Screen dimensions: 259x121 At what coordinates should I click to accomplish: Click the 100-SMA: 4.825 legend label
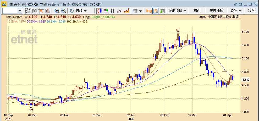pos(77,21)
